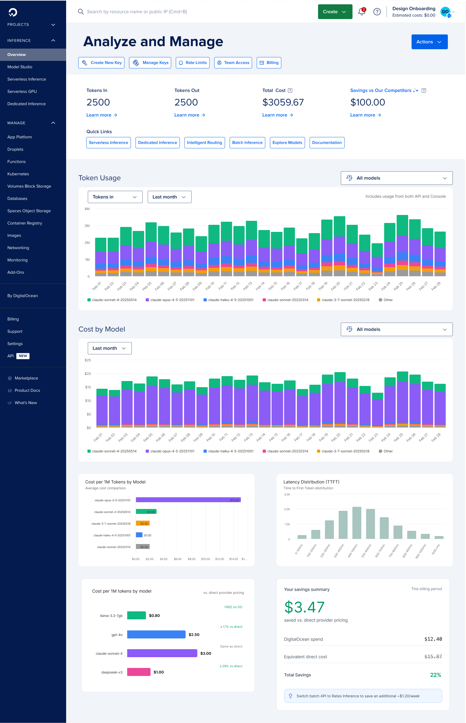Open the notifications bell icon

click(x=362, y=12)
